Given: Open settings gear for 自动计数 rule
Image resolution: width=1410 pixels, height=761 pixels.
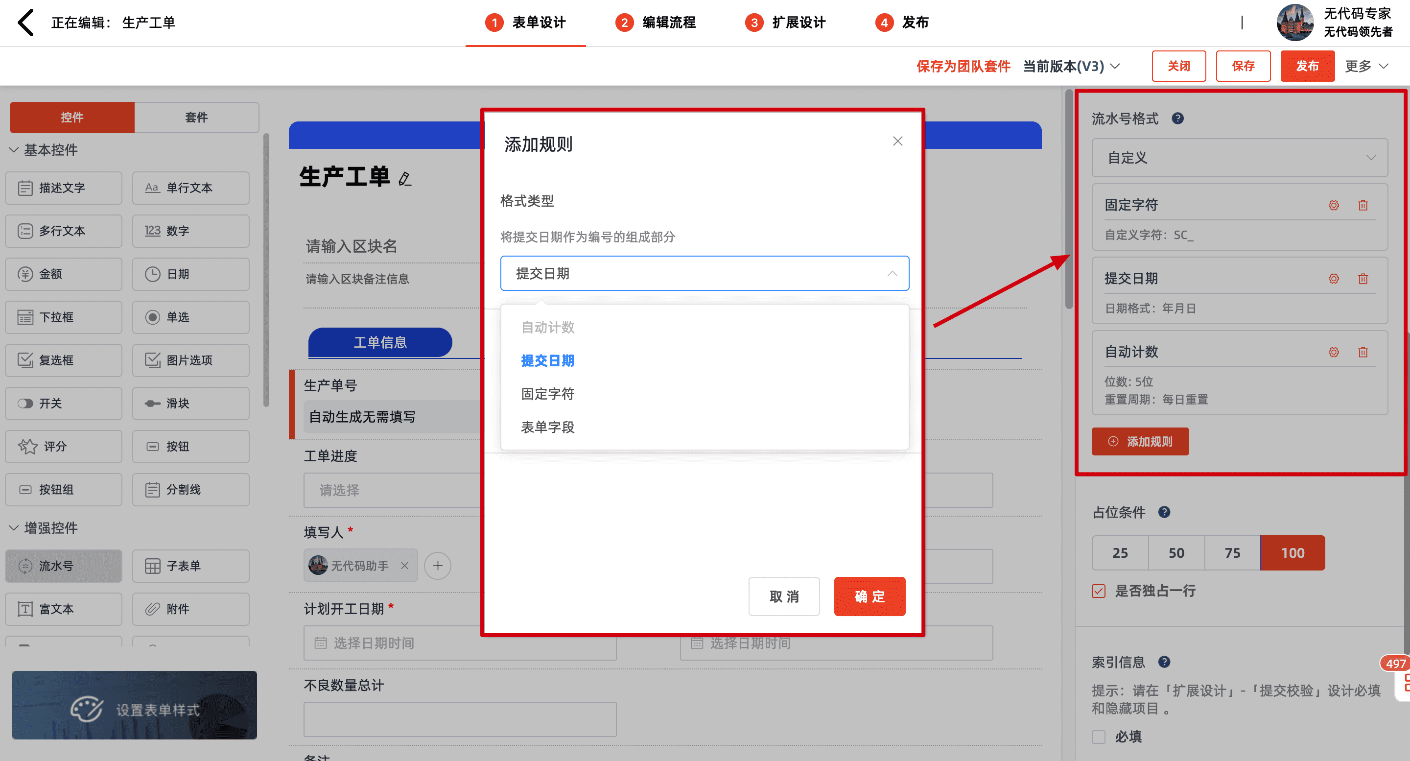Looking at the screenshot, I should 1333,352.
